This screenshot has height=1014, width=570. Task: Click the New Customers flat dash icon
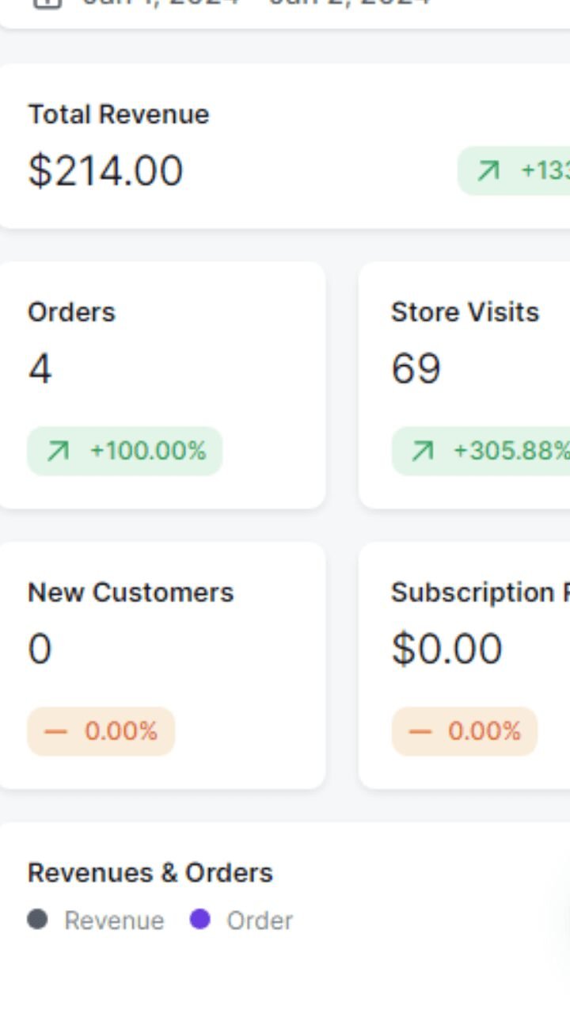point(56,731)
